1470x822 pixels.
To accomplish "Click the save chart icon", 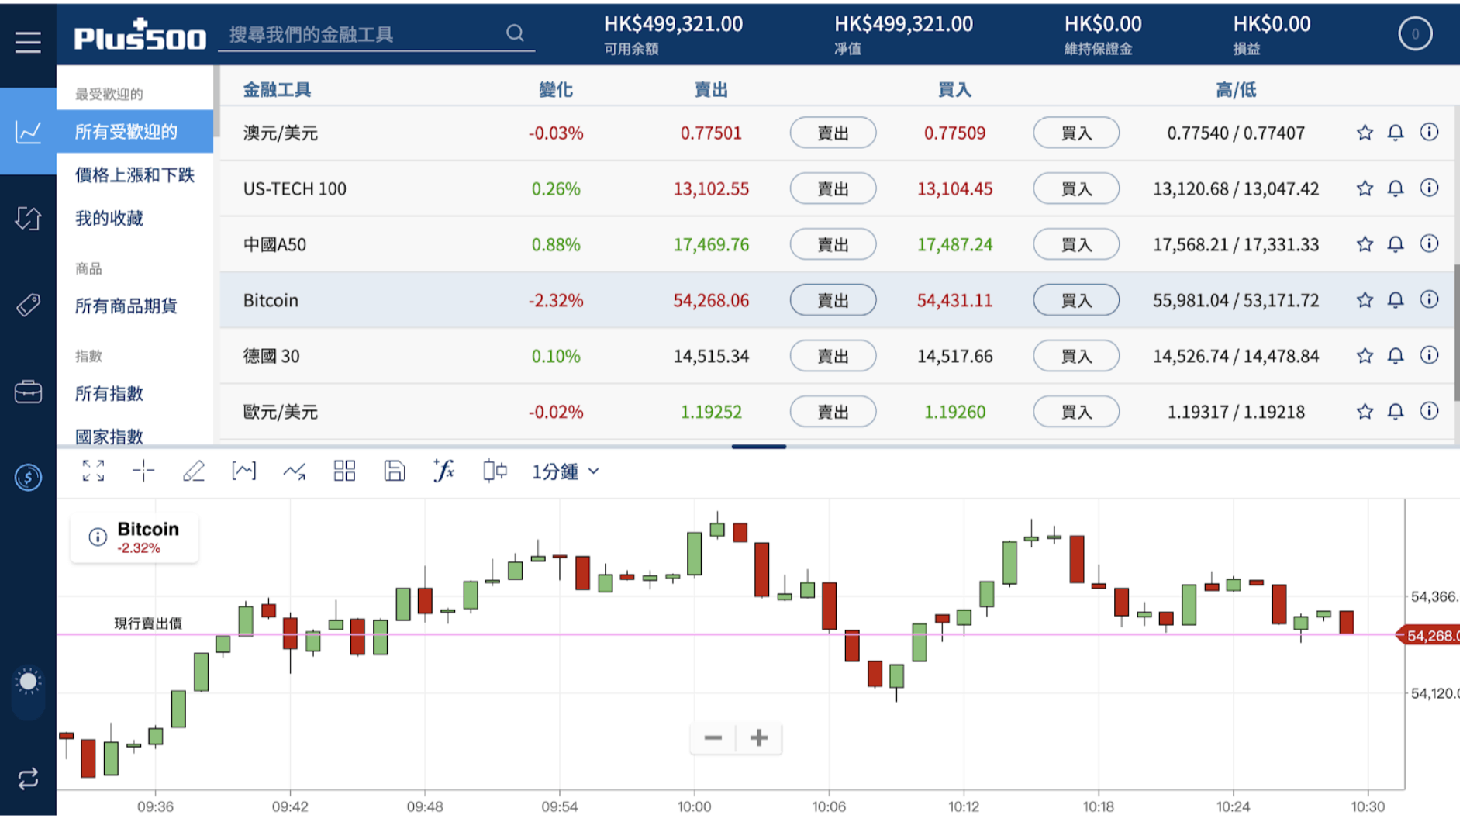I will pos(394,471).
